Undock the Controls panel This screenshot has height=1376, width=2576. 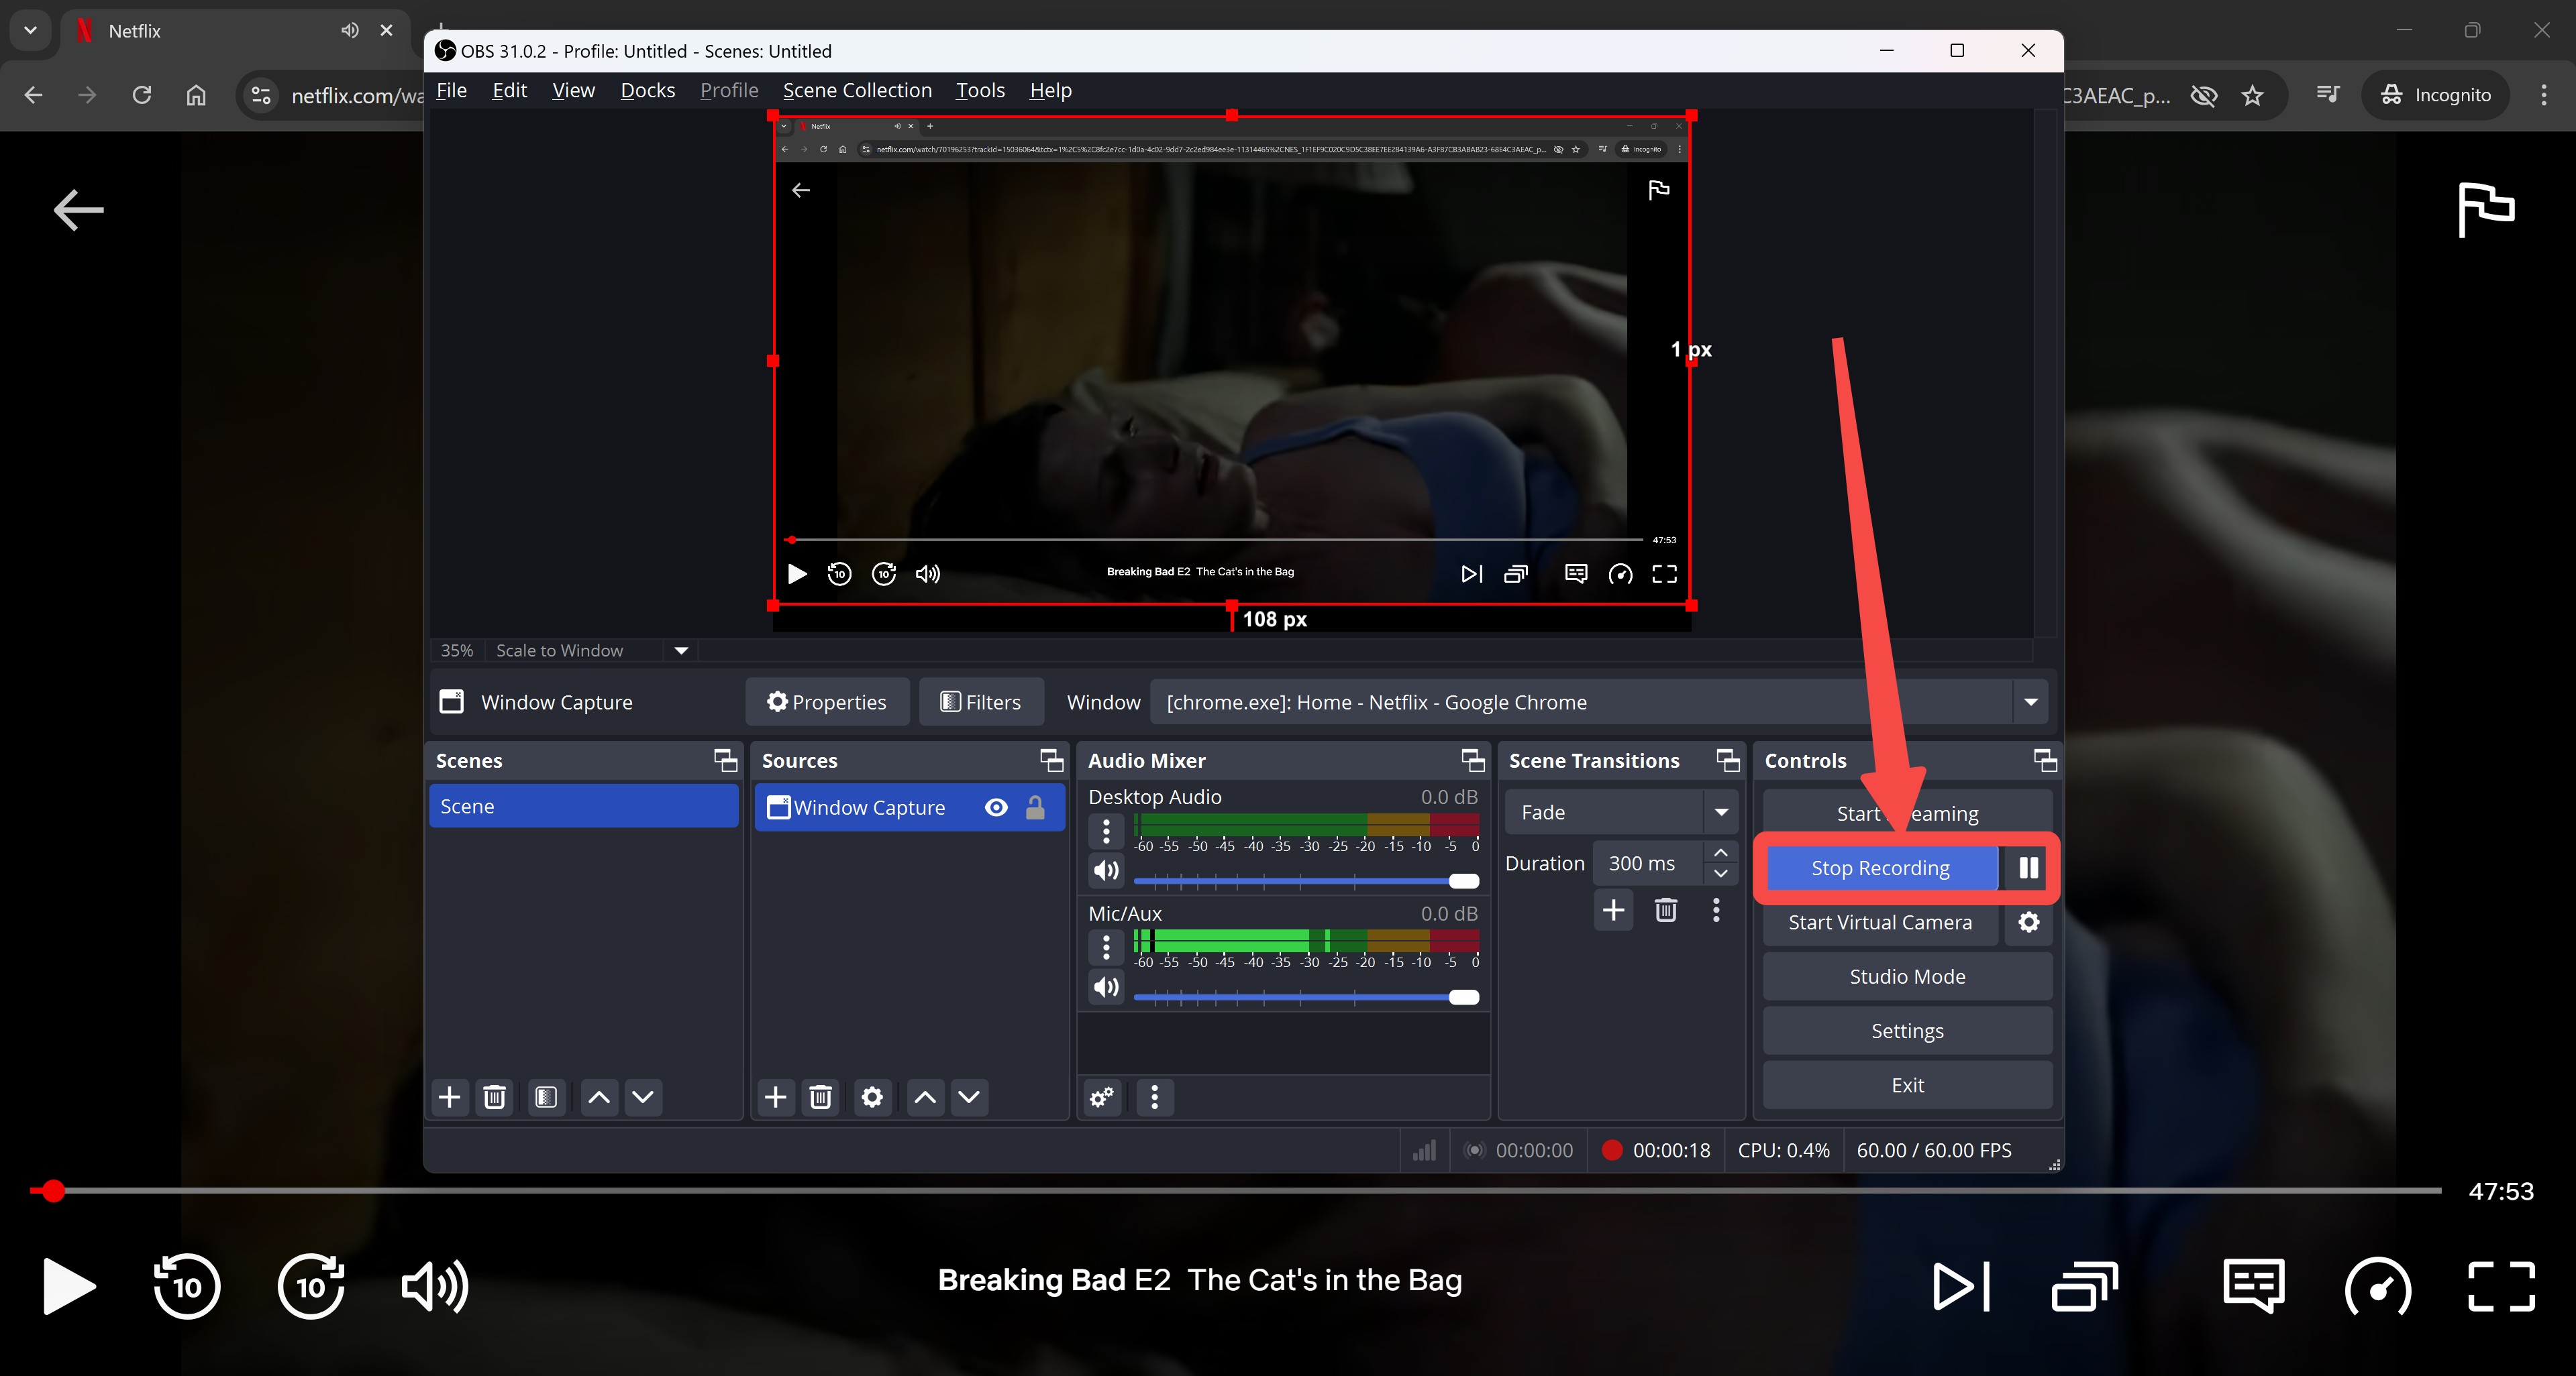pos(2045,760)
